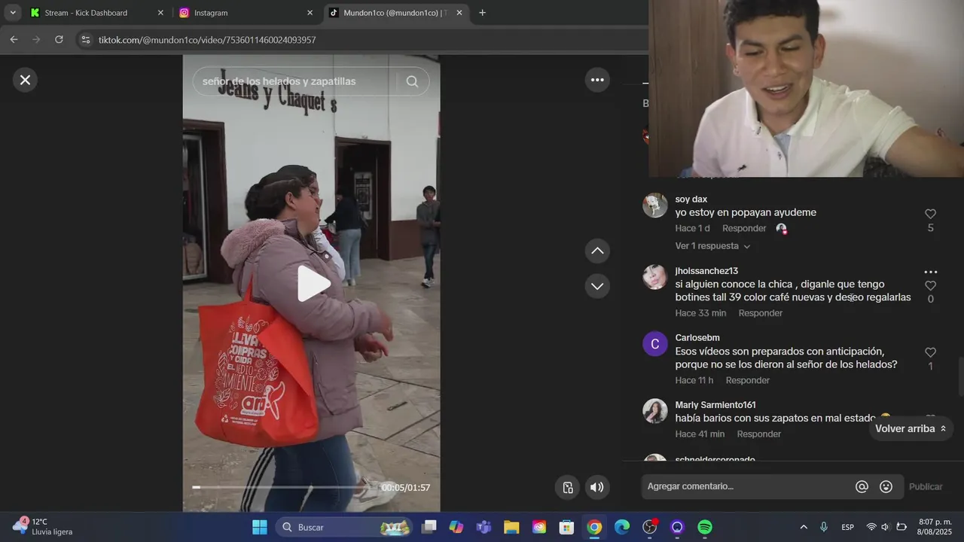Viewport: 964px width, 542px height.
Task: Open File Explorer from the taskbar
Action: [x=511, y=527]
